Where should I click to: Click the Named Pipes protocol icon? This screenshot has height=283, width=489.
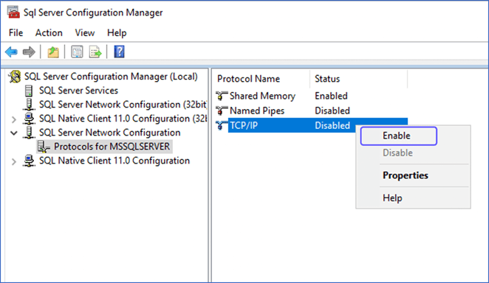tap(222, 111)
